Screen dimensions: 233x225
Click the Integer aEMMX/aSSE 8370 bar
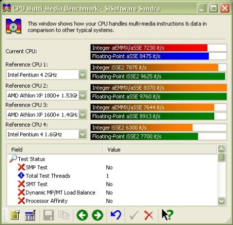tap(159, 88)
